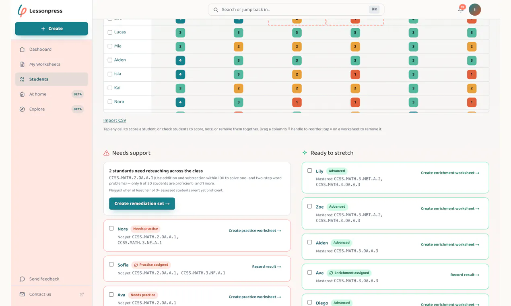Click the Dashboard home icon
The image size is (511, 306).
22,50
